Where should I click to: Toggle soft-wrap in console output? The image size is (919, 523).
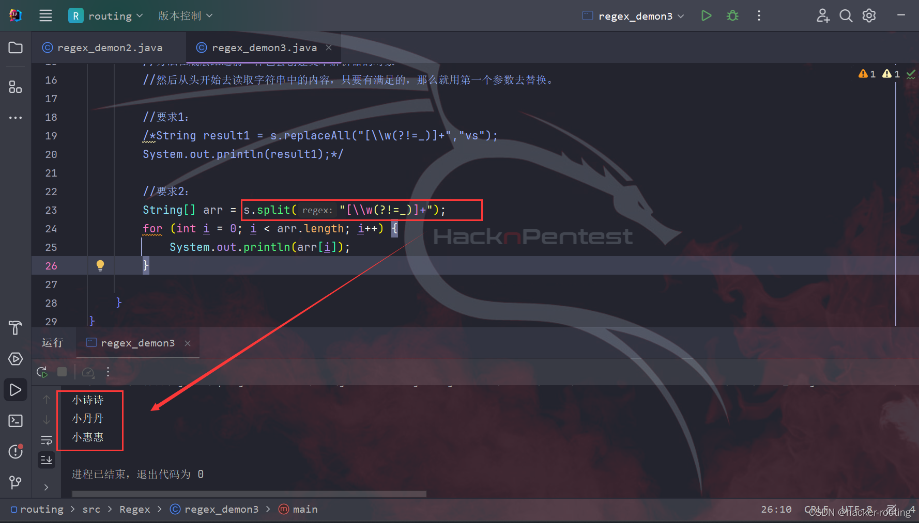tap(47, 440)
